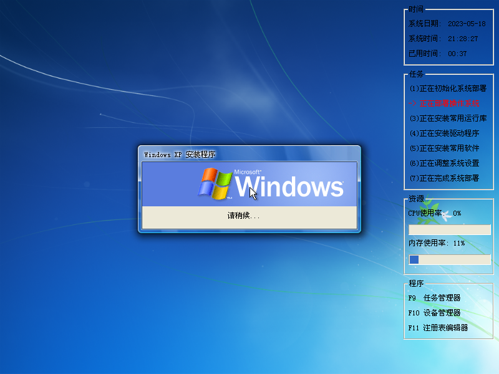Viewport: 499px width, 374px height.
Task: Click the 内存使用率 11% label
Action: point(436,243)
